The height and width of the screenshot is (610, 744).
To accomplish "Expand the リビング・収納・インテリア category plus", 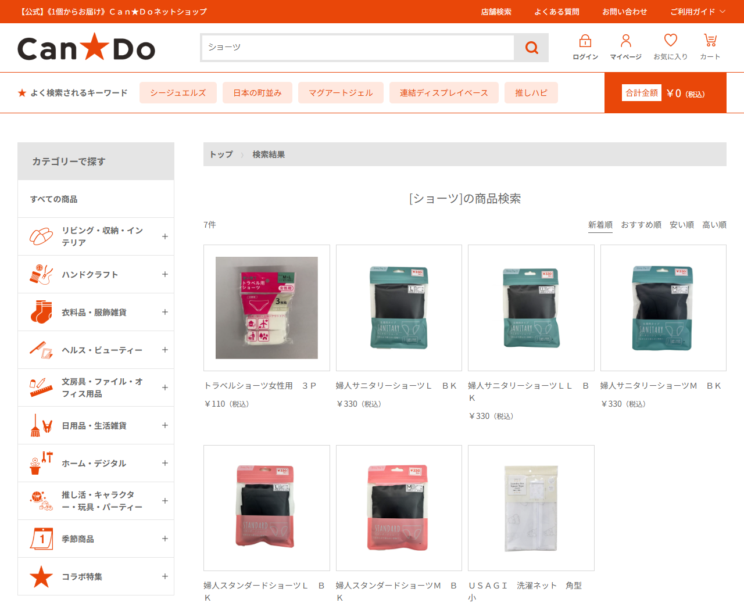I will coord(165,236).
